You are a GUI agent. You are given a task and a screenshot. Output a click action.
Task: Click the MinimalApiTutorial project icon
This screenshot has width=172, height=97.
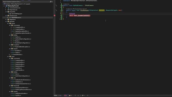(x=7, y=6)
